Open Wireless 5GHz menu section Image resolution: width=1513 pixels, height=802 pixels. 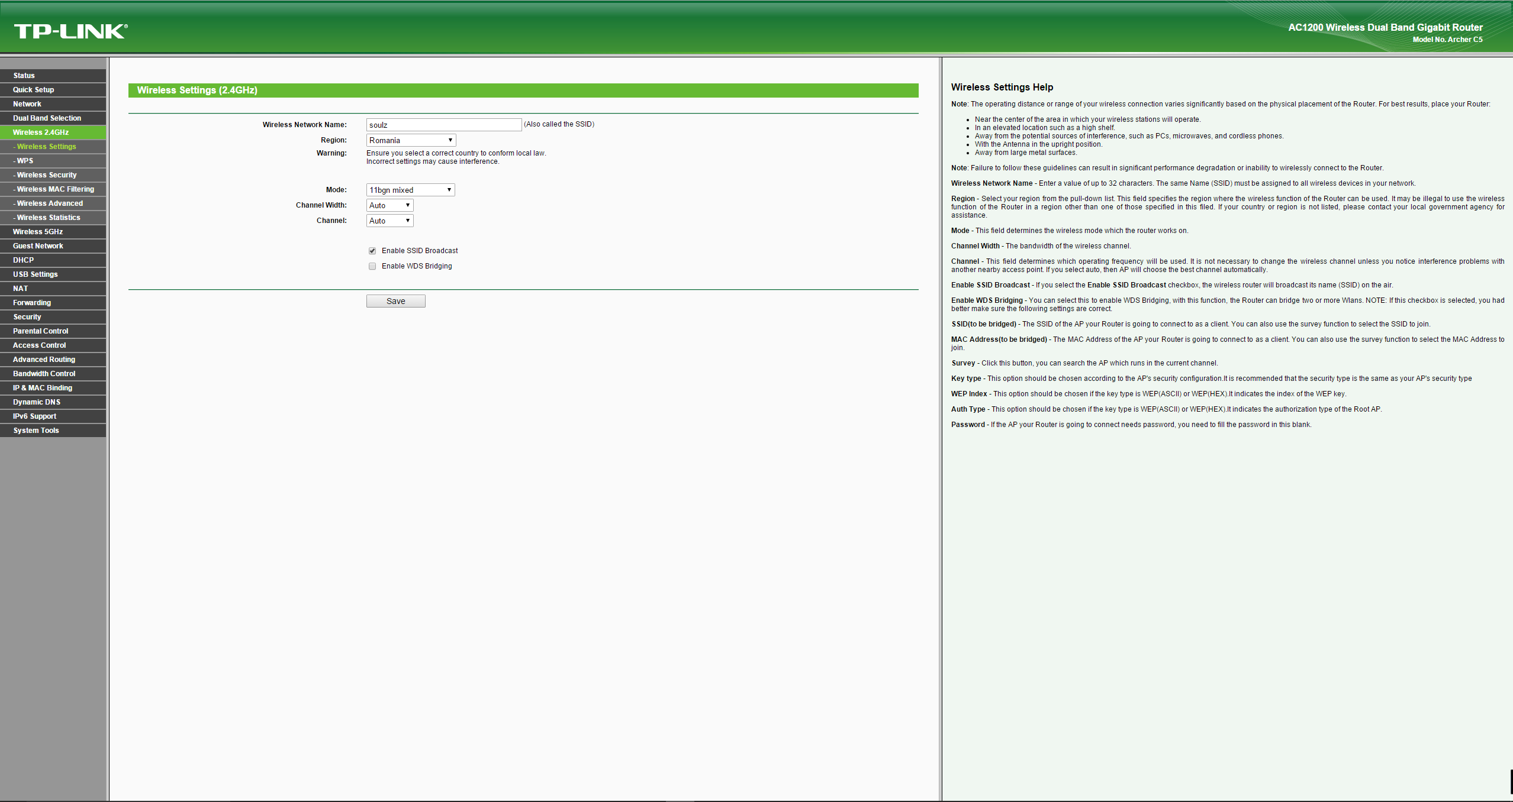point(38,232)
